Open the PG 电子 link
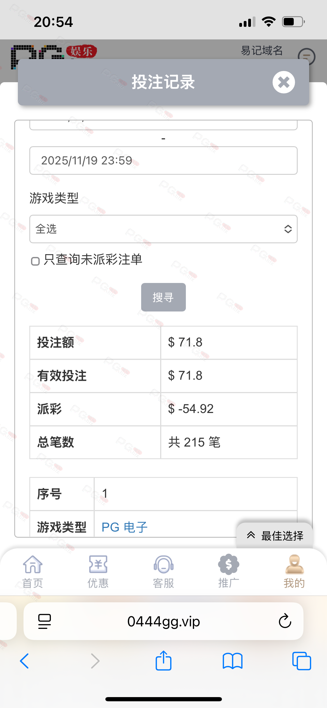This screenshot has height=708, width=327. click(124, 527)
